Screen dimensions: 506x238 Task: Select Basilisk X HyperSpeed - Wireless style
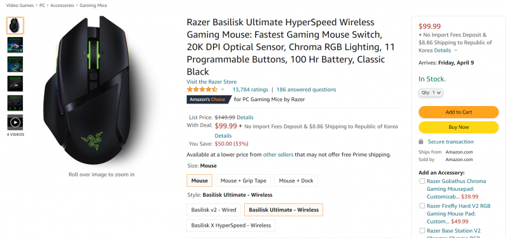[231, 225]
